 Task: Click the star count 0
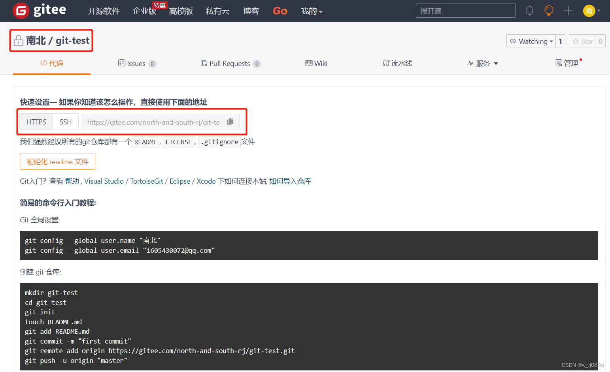pyautogui.click(x=601, y=41)
